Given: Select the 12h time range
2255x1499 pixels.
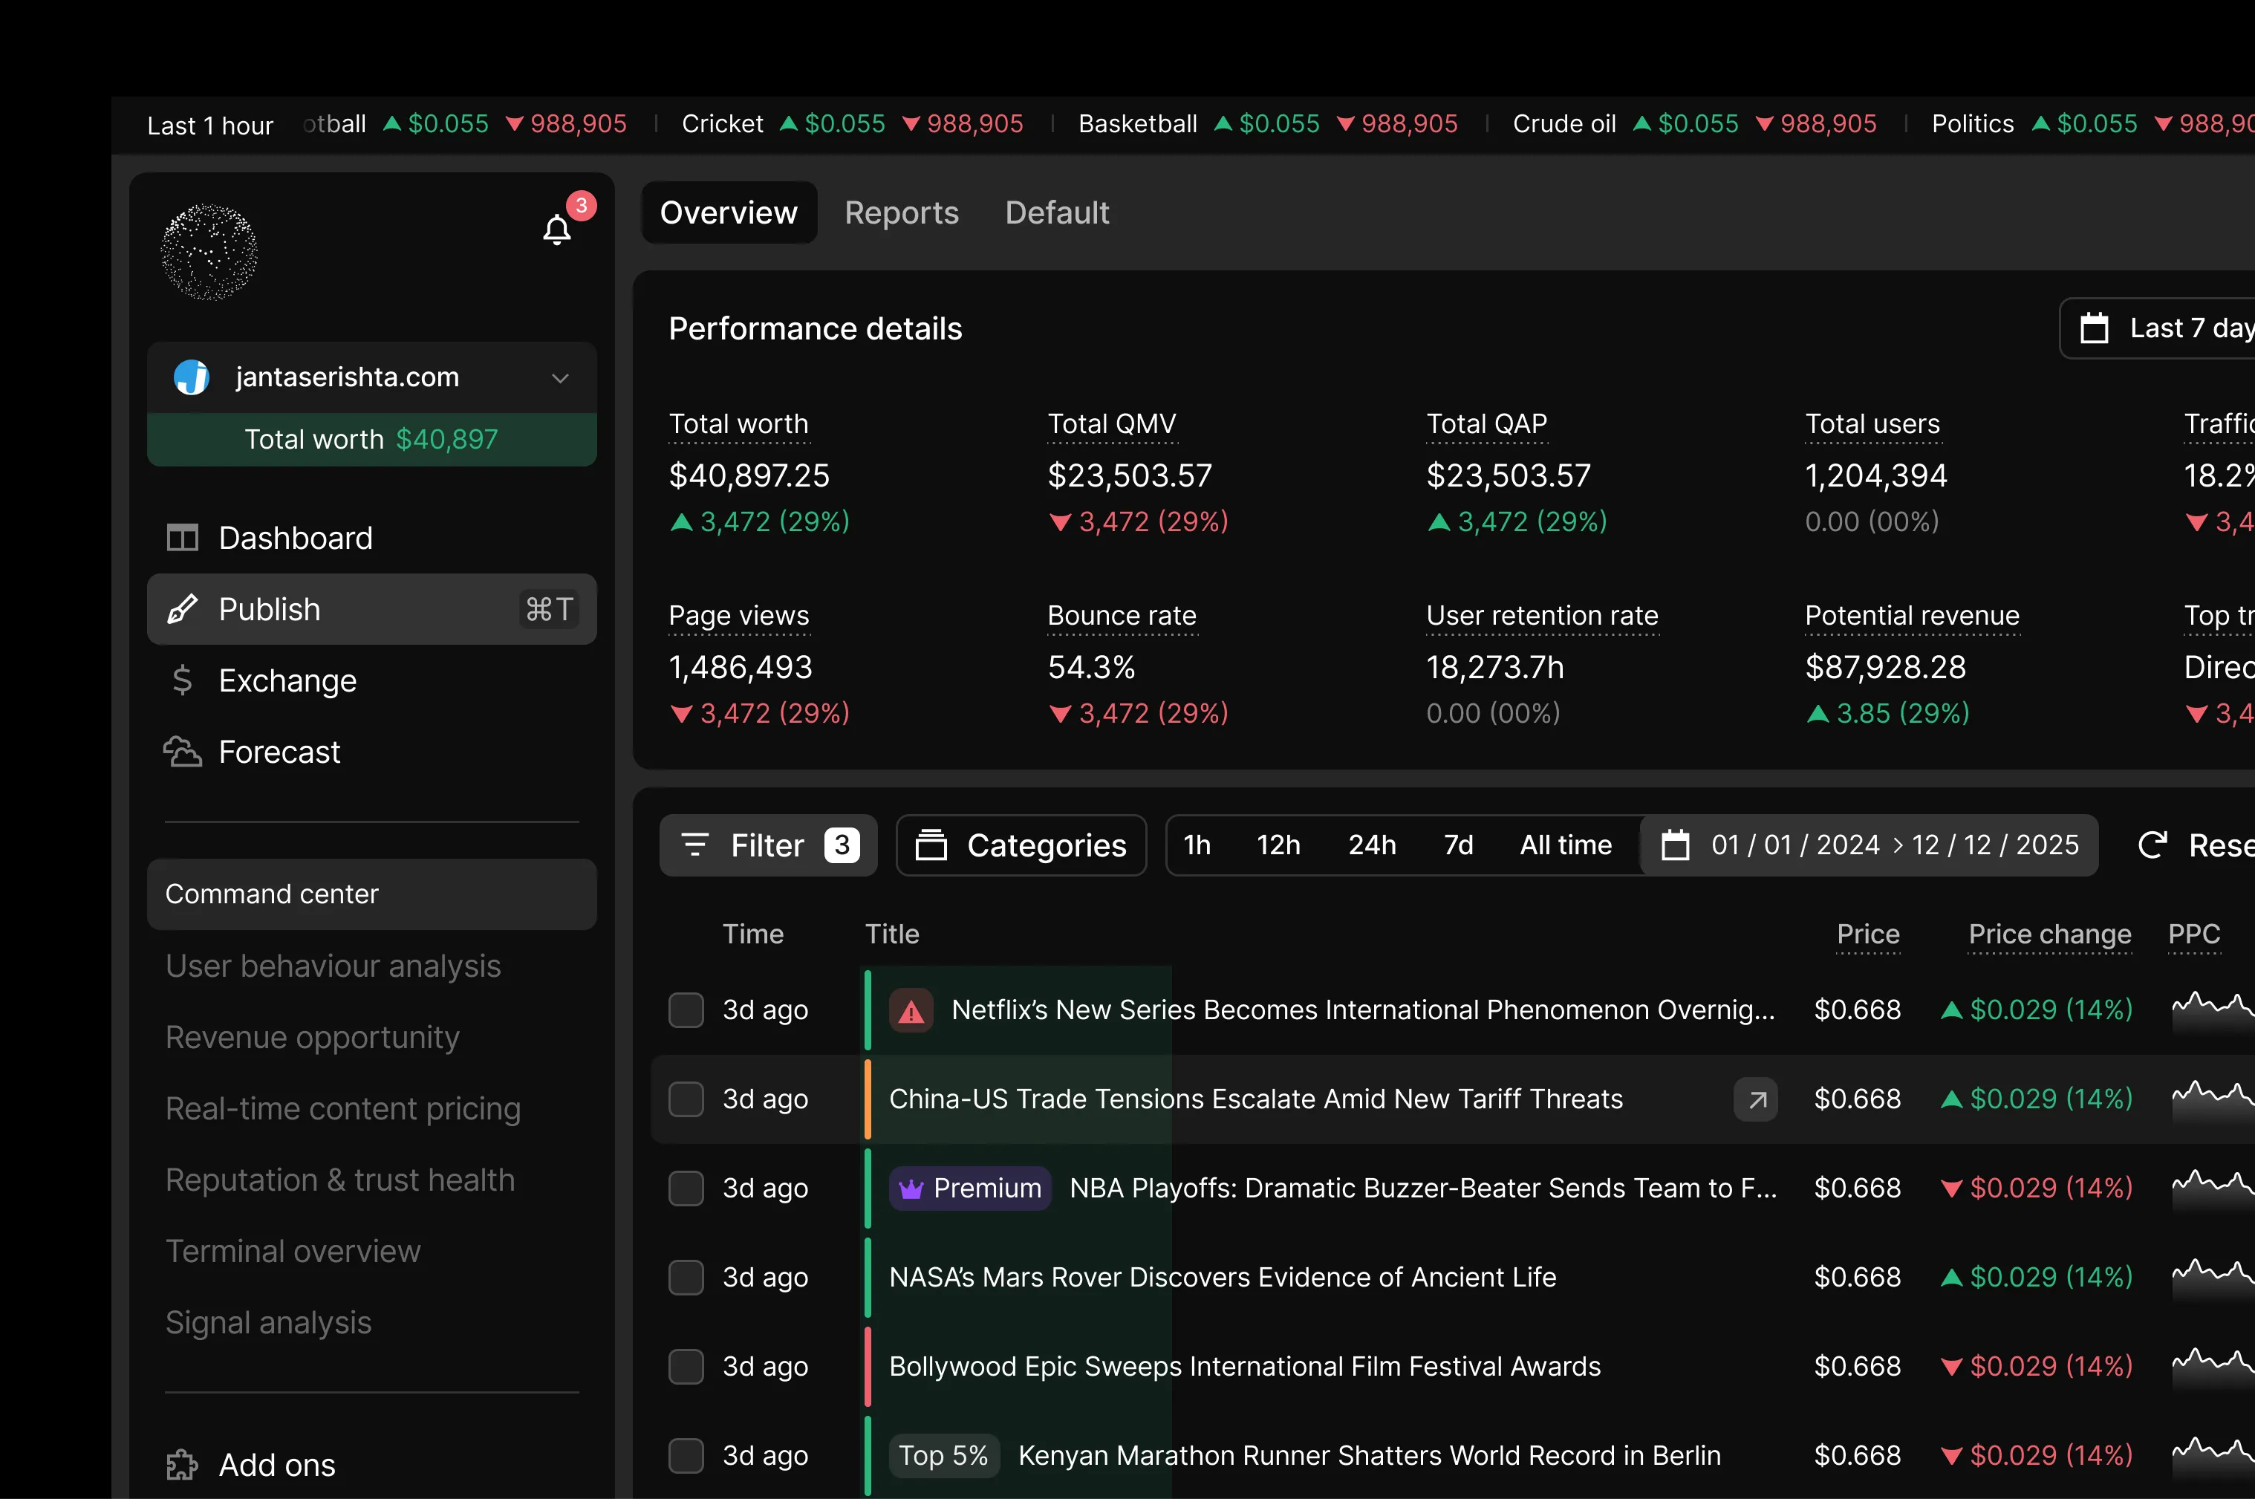Looking at the screenshot, I should pos(1278,845).
